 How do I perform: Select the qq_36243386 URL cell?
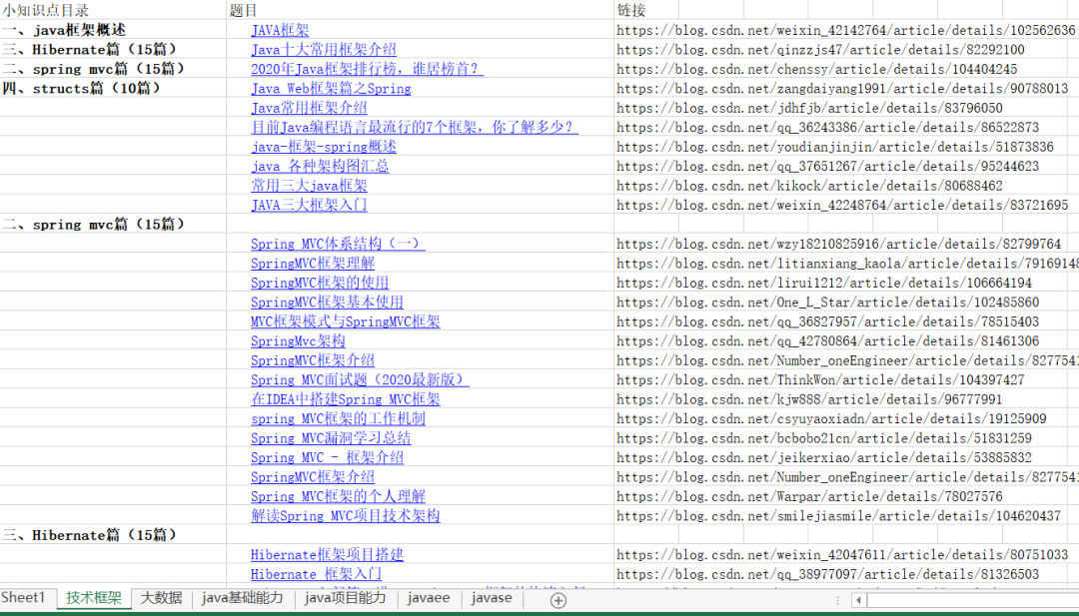tap(828, 127)
